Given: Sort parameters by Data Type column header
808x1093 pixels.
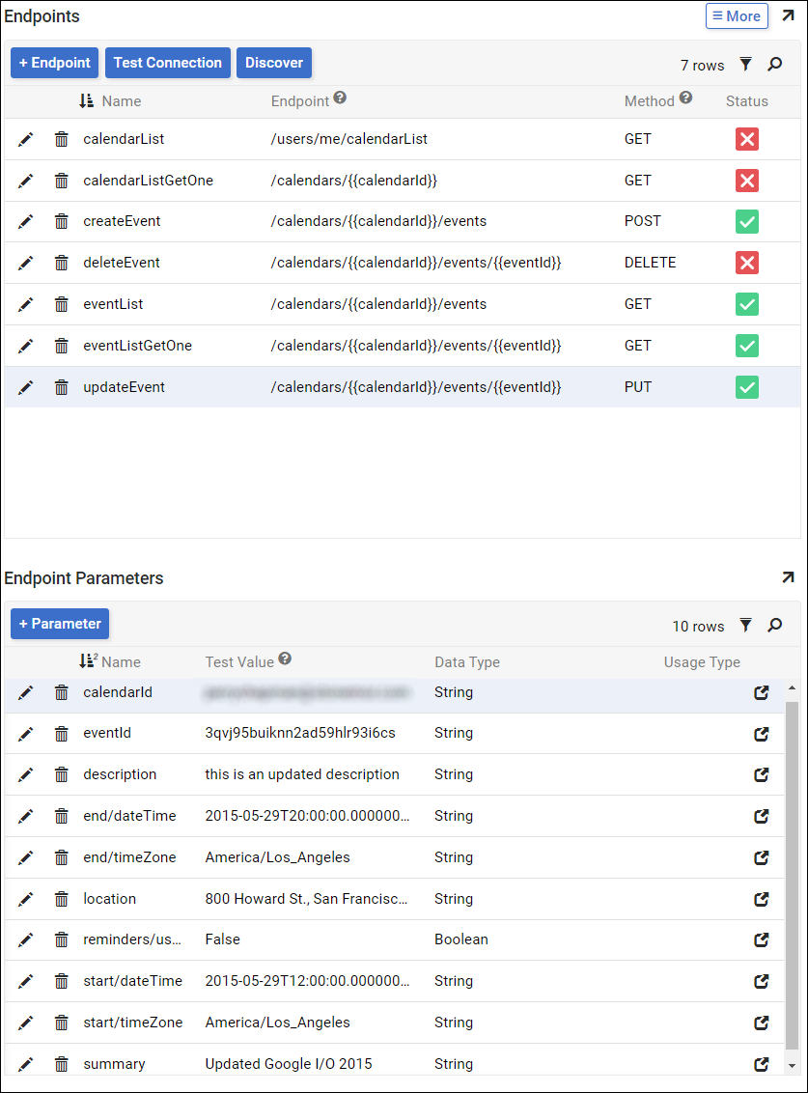Looking at the screenshot, I should (x=467, y=662).
